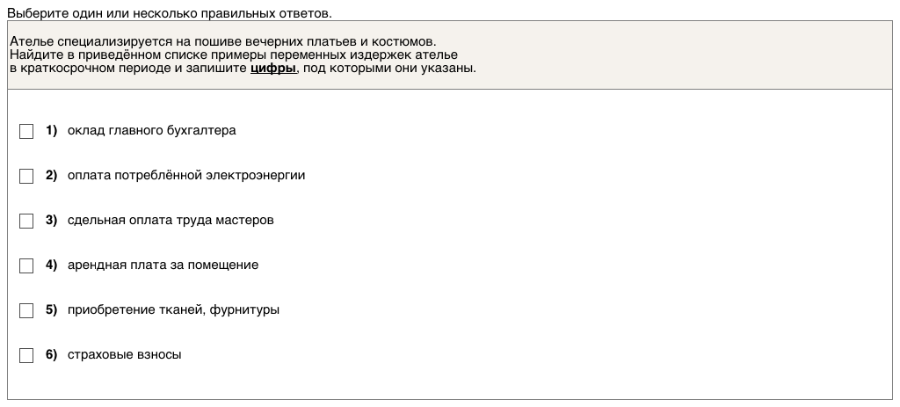Enable the checkbox for option 3

(26, 221)
